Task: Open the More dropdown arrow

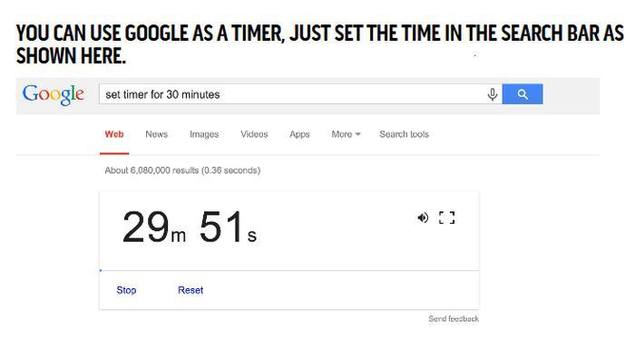Action: (357, 134)
